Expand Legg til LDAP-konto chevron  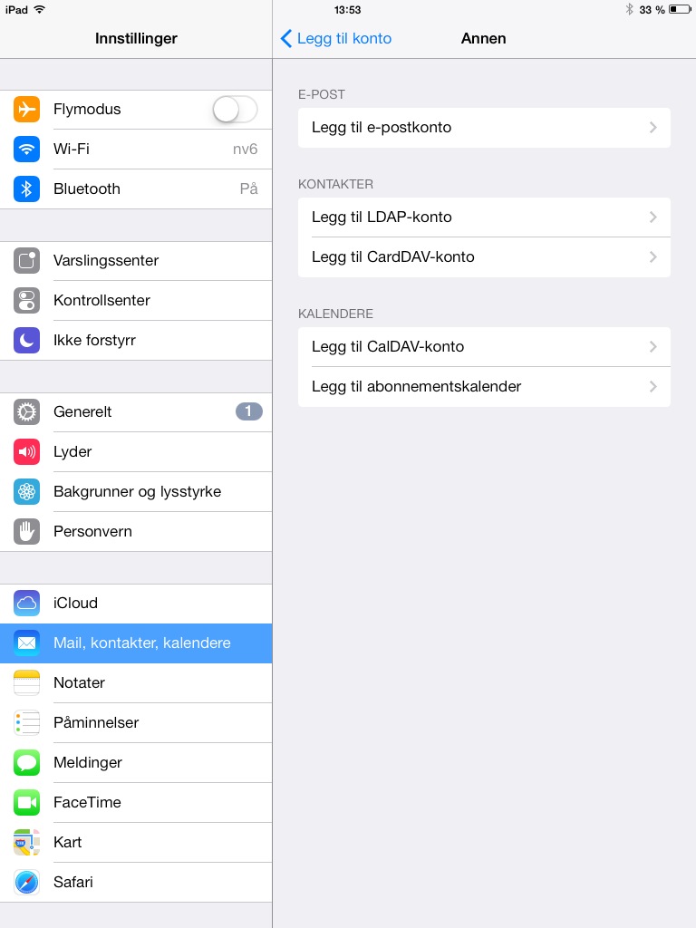[652, 217]
